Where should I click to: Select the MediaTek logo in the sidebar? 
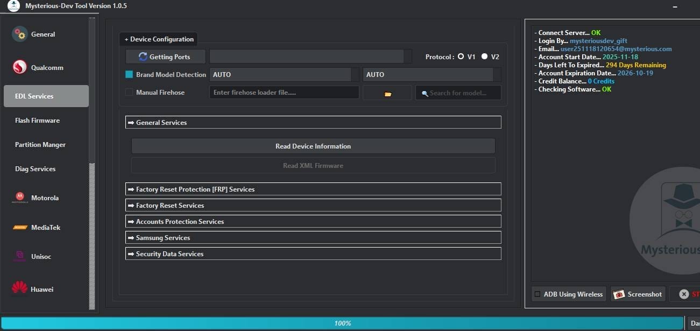[x=20, y=227]
